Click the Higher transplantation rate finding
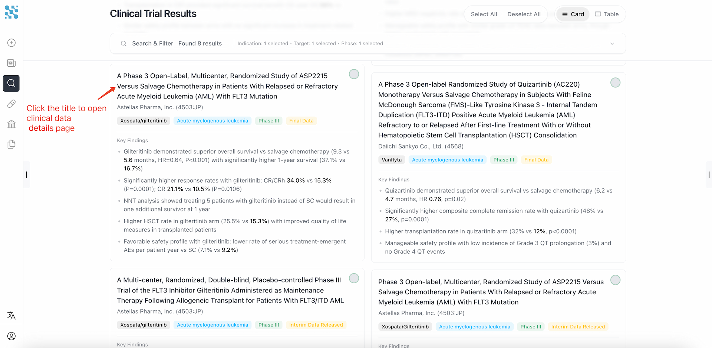This screenshot has width=712, height=348. coord(481,231)
